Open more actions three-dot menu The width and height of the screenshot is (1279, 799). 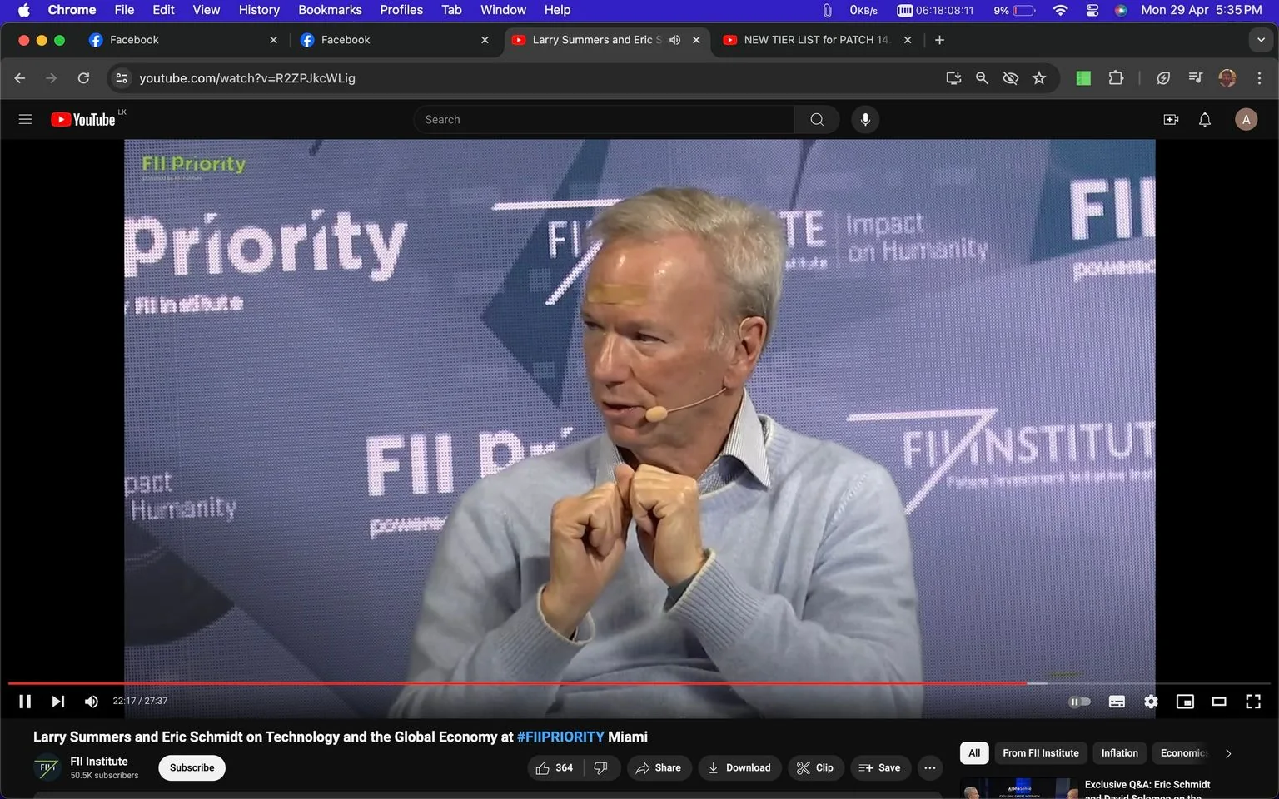[930, 767]
